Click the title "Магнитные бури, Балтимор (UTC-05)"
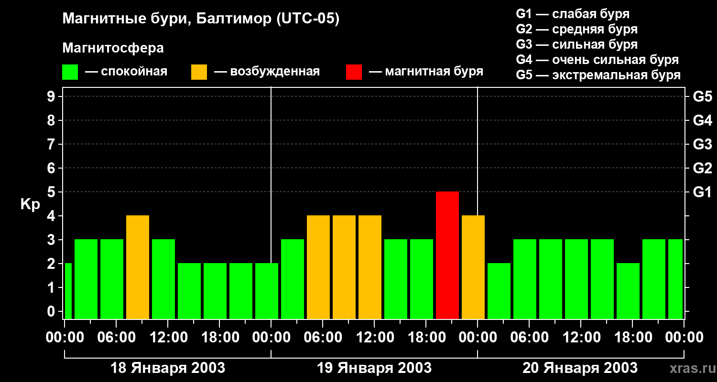Image resolution: width=717 pixels, height=382 pixels. tap(201, 19)
